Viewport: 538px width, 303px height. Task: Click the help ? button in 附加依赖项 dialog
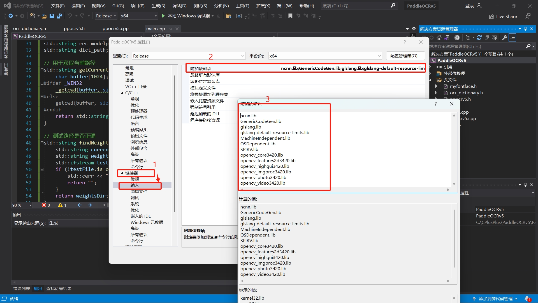point(435,104)
